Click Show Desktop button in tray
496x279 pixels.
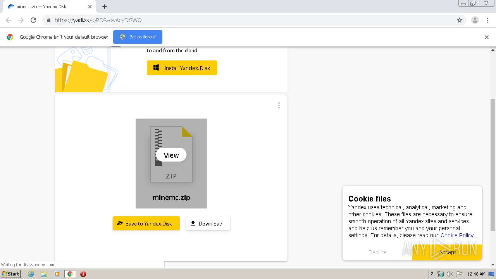[492, 274]
